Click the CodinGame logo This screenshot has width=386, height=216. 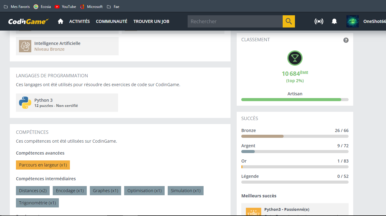click(x=28, y=21)
